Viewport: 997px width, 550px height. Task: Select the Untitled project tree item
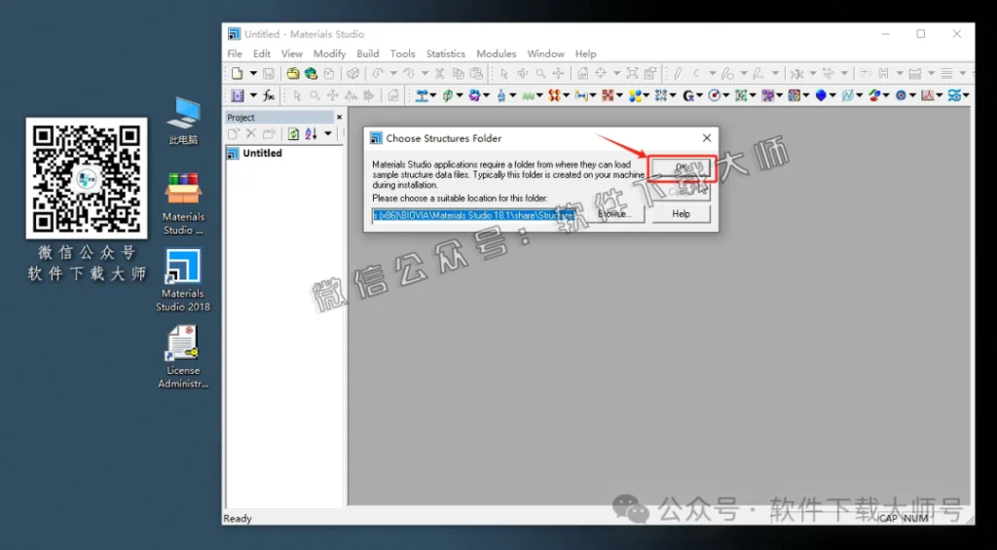[262, 154]
